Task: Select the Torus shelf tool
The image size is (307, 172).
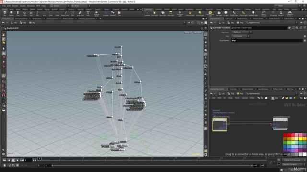Action: point(24,14)
